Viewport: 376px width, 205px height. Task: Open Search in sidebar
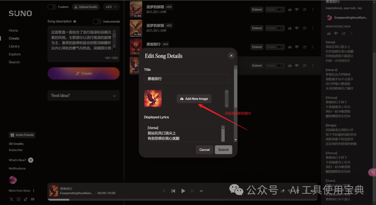pyautogui.click(x=14, y=62)
